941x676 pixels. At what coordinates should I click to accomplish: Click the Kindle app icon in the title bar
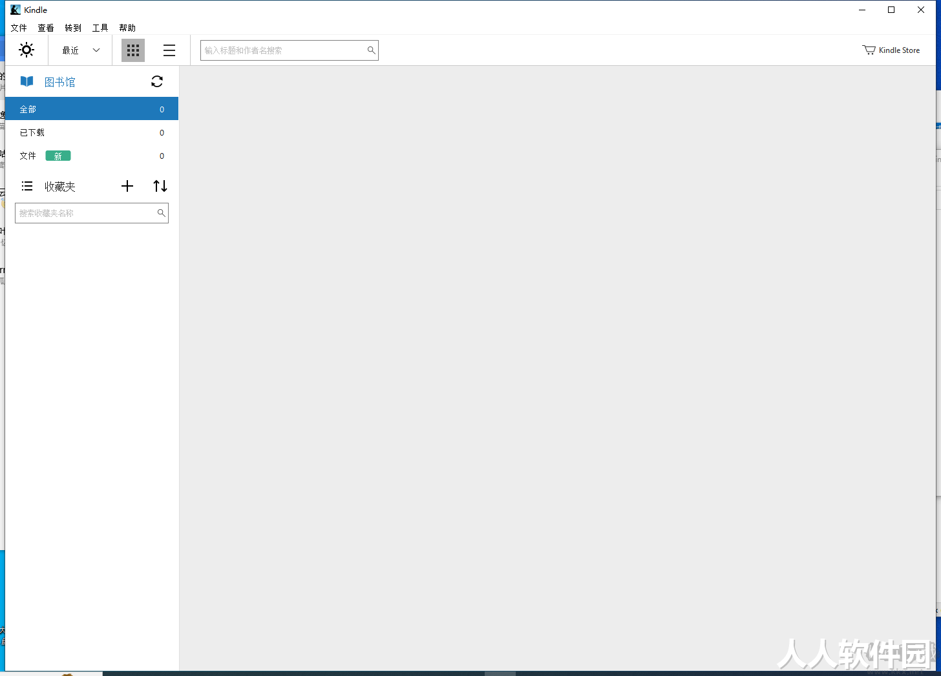point(16,10)
